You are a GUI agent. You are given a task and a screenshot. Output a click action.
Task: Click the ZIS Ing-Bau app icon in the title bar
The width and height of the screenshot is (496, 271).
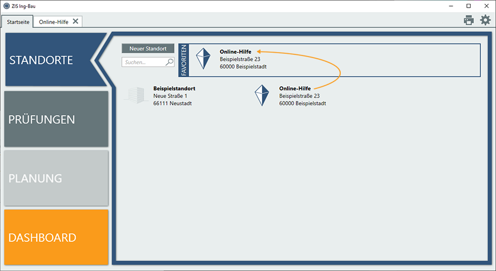pos(6,5)
